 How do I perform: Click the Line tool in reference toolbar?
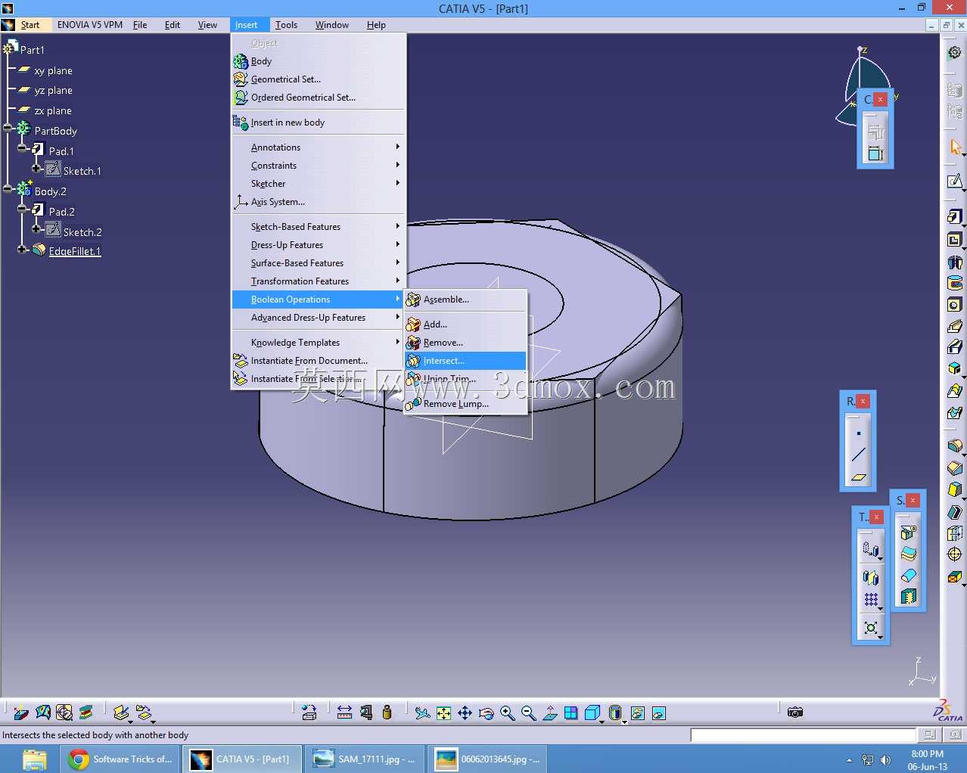click(858, 455)
